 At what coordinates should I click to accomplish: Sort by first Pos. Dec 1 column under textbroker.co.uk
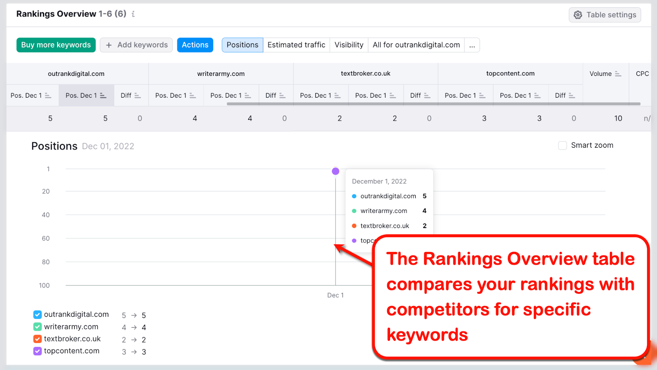click(x=320, y=96)
